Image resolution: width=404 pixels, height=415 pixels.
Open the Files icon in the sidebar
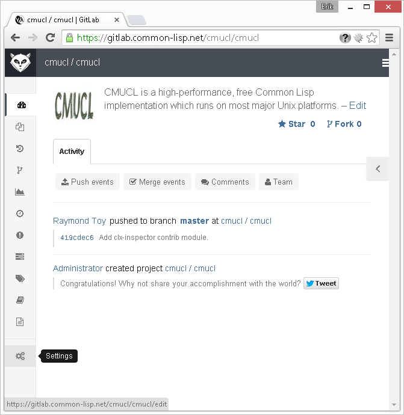pos(20,127)
